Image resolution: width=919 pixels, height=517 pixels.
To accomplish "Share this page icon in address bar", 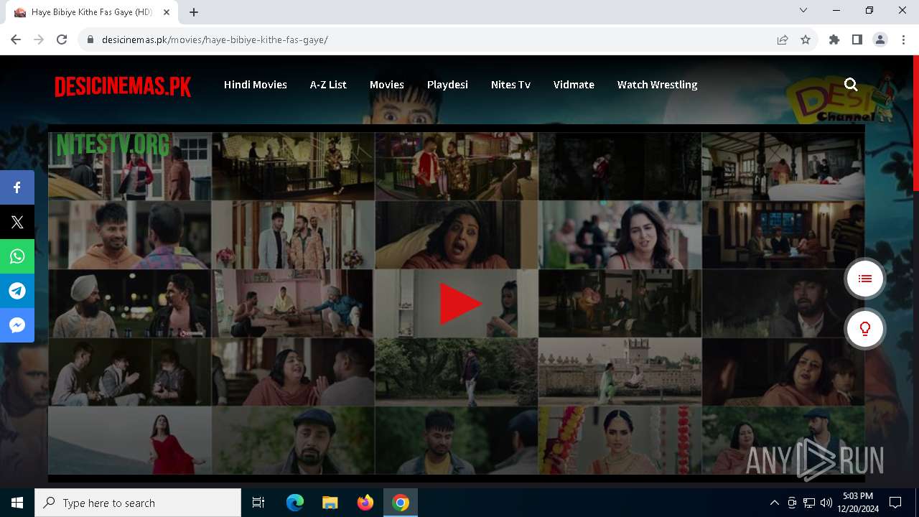I will point(783,39).
